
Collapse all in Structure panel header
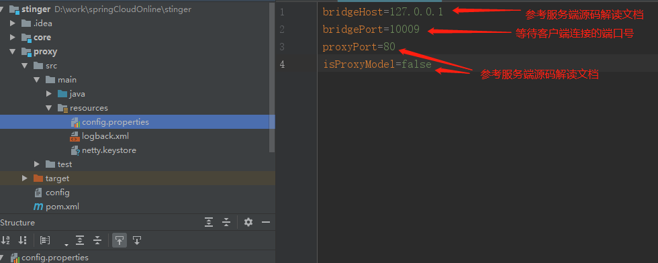click(x=226, y=222)
